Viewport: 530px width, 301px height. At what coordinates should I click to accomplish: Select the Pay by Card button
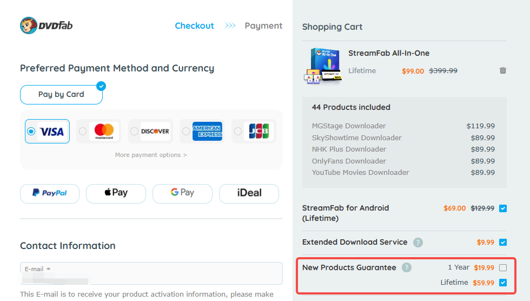pyautogui.click(x=61, y=94)
